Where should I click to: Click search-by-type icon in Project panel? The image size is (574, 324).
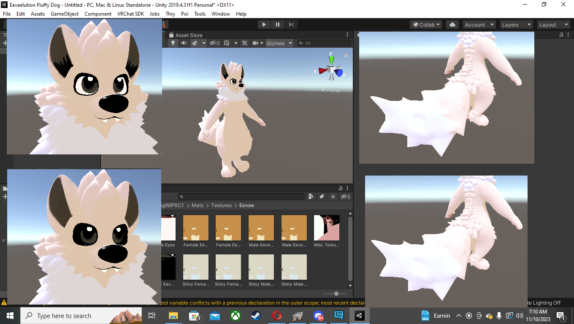(311, 197)
